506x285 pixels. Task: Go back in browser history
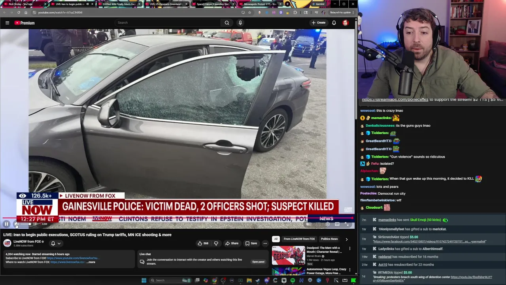pos(4,12)
